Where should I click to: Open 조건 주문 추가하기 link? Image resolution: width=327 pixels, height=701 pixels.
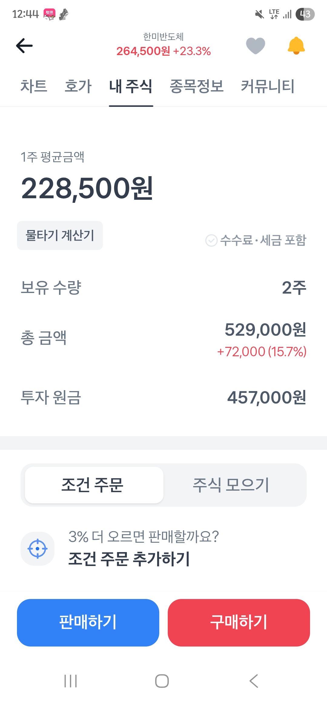(129, 558)
